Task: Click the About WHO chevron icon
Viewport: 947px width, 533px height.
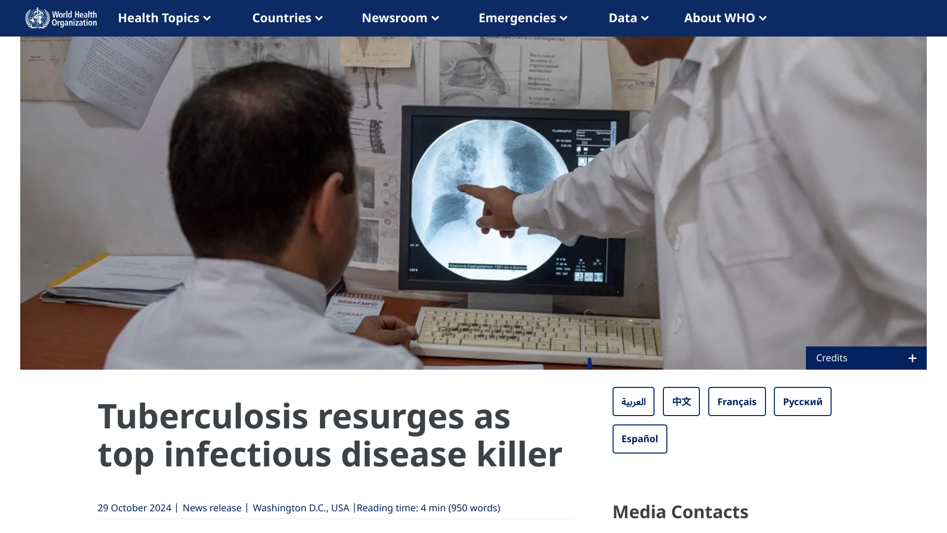Action: (763, 19)
